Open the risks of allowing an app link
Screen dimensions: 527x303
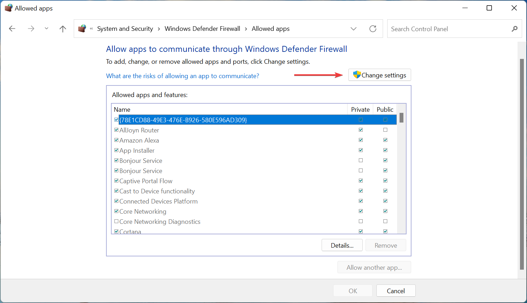pyautogui.click(x=183, y=76)
